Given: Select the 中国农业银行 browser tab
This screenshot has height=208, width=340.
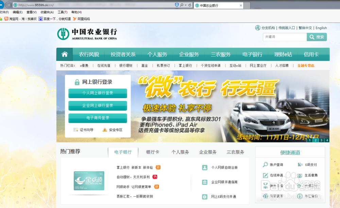Looking at the screenshot, I should [218, 5].
